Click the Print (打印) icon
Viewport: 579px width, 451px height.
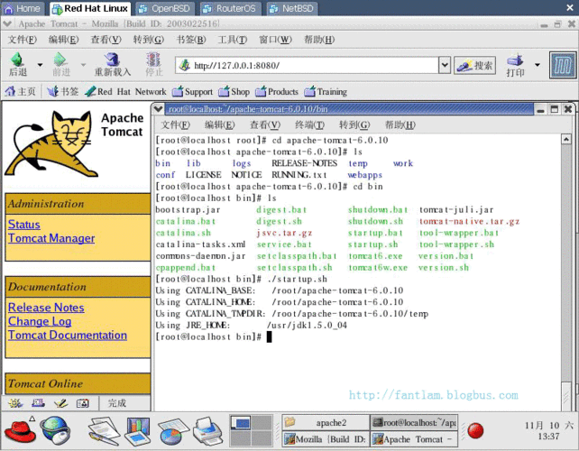coord(515,65)
